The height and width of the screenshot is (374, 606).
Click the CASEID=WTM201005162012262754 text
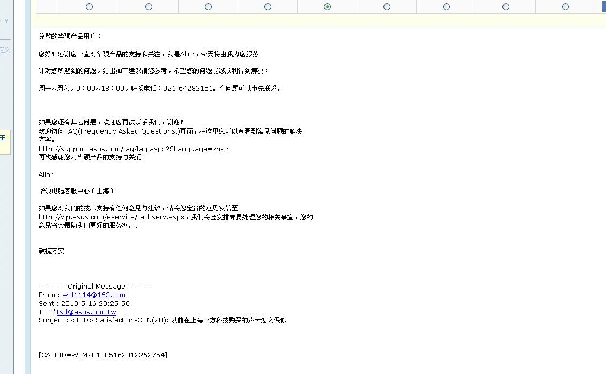[102, 355]
